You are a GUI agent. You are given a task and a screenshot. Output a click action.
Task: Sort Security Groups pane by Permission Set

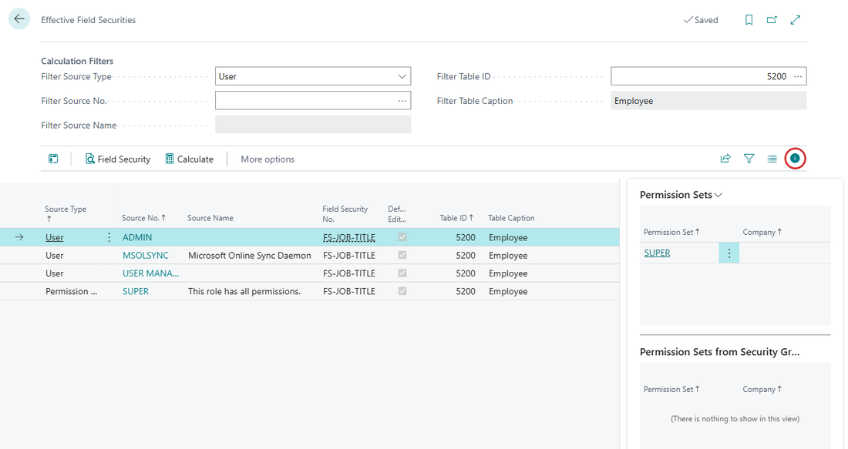671,389
